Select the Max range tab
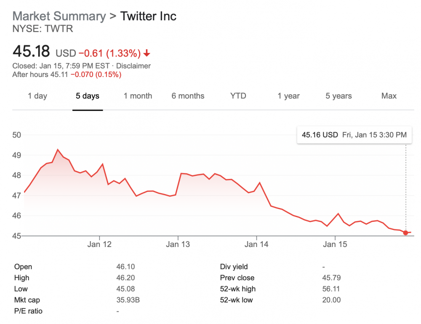This screenshot has width=421, height=324. [389, 96]
